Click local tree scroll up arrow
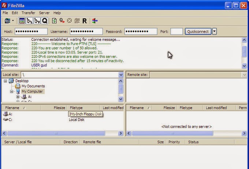This screenshot has height=169, width=249. pos(121,81)
